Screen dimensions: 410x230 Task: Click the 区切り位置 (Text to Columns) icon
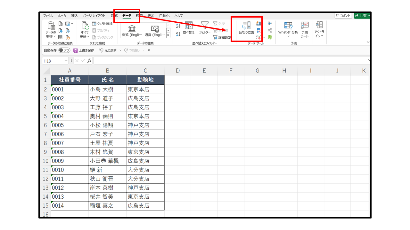point(246,27)
